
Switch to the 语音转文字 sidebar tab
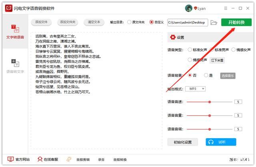(x=15, y=66)
